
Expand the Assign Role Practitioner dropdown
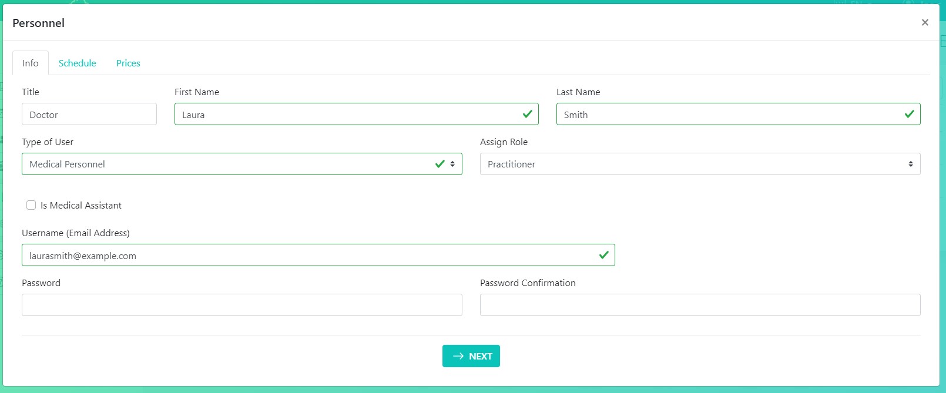693,164
